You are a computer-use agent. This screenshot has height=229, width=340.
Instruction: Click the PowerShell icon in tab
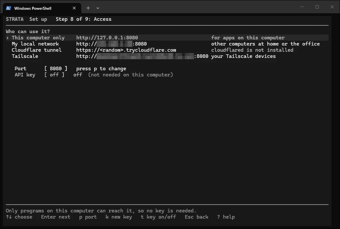(x=8, y=8)
